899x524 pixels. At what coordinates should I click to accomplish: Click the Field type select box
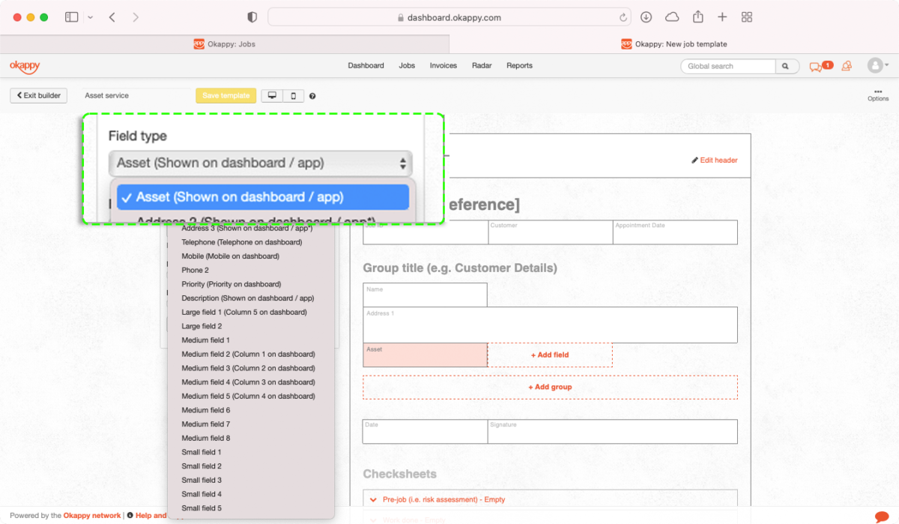pyautogui.click(x=260, y=163)
